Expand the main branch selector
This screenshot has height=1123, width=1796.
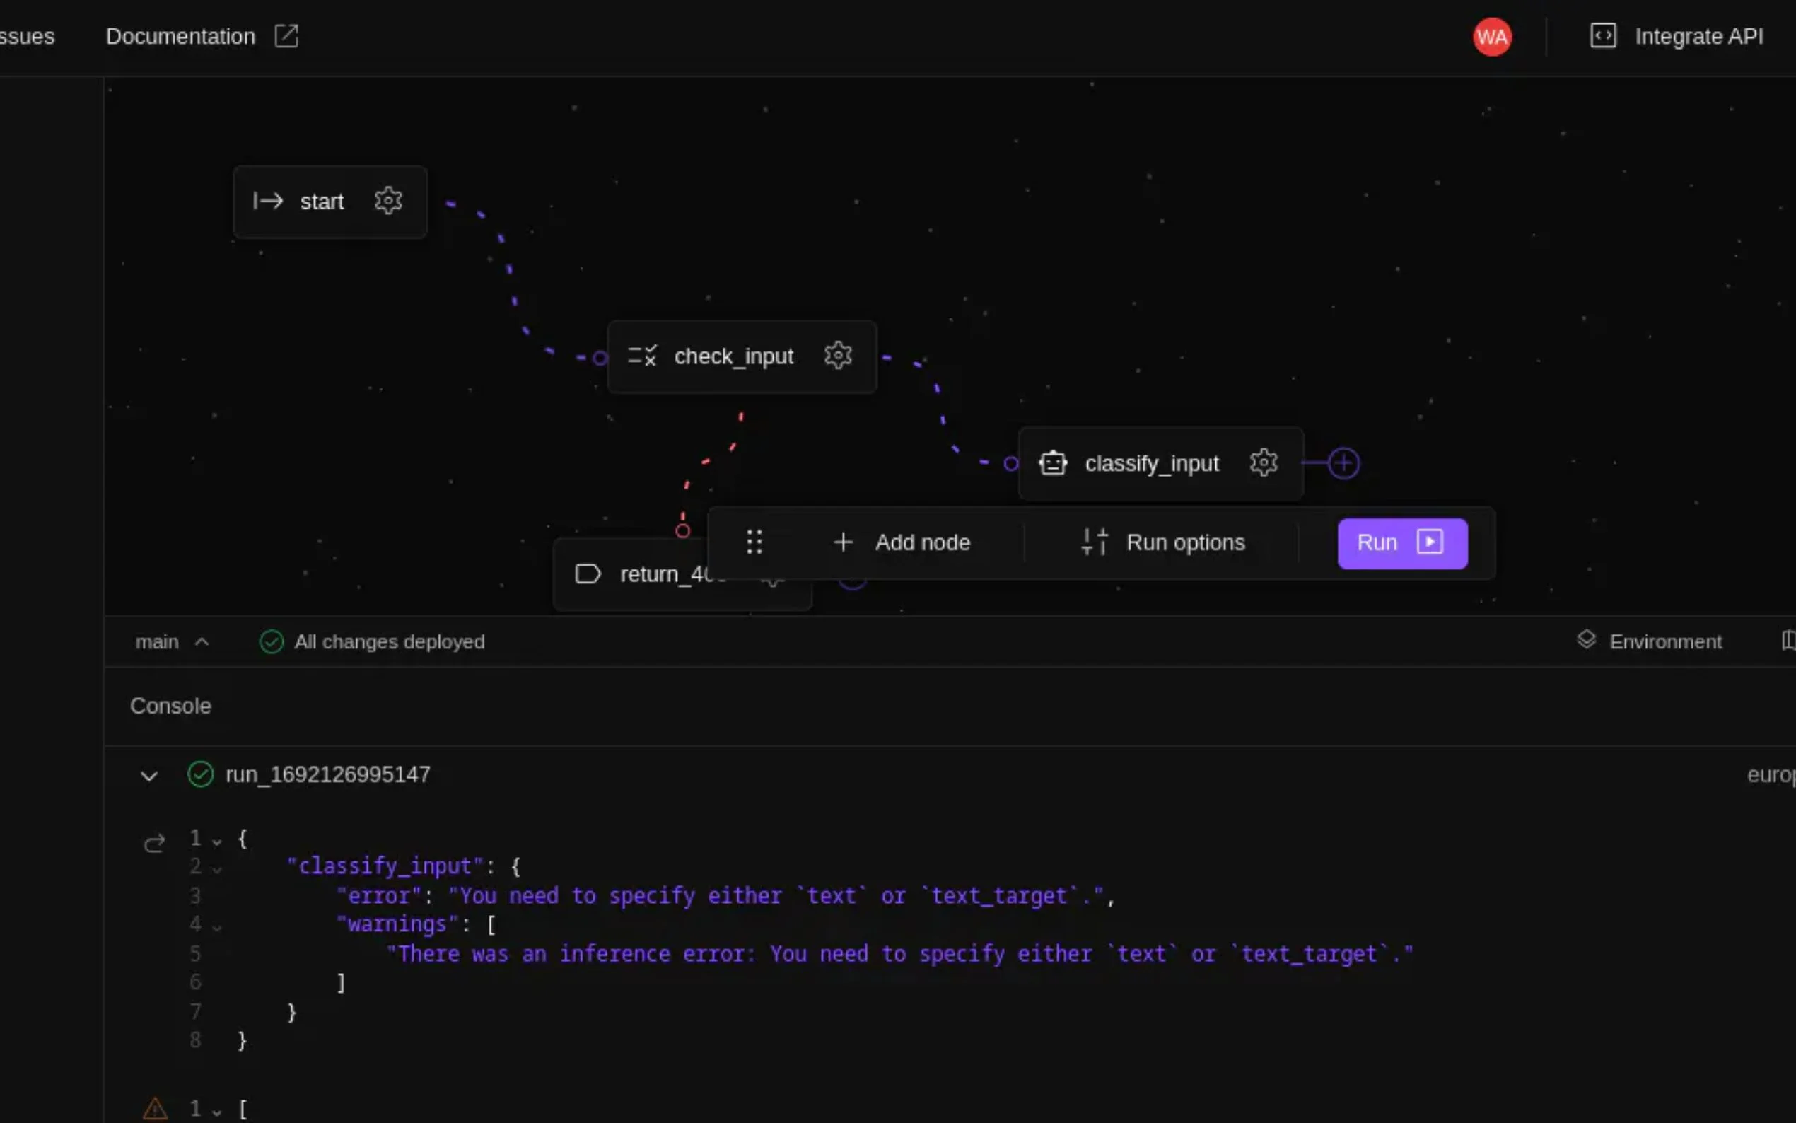click(173, 641)
